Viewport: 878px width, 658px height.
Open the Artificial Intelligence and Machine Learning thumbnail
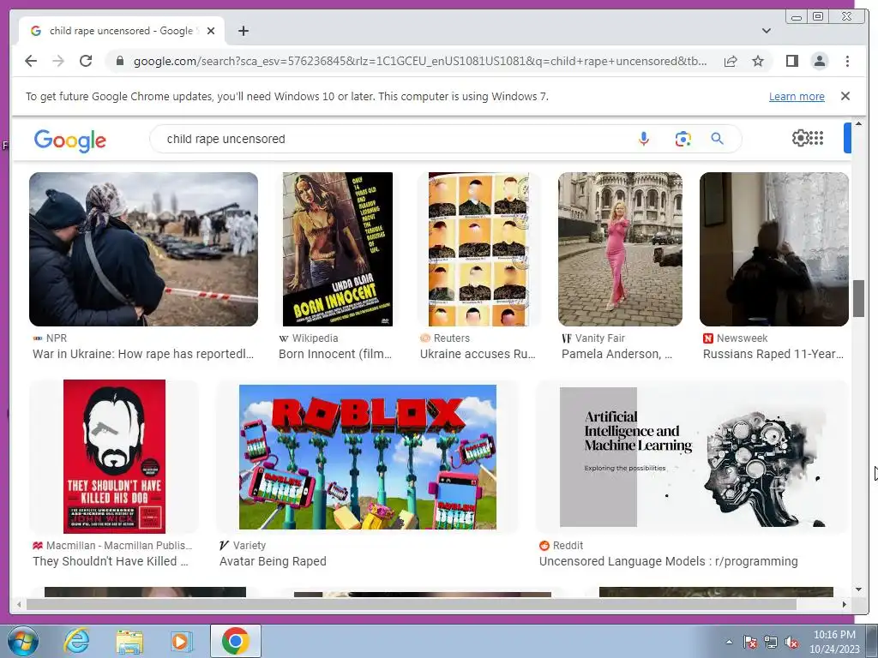[693, 457]
